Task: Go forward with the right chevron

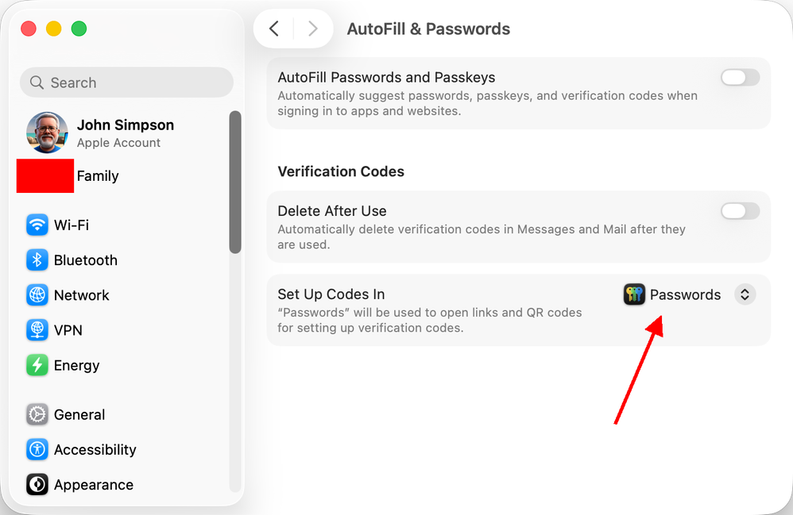Action: (x=312, y=29)
